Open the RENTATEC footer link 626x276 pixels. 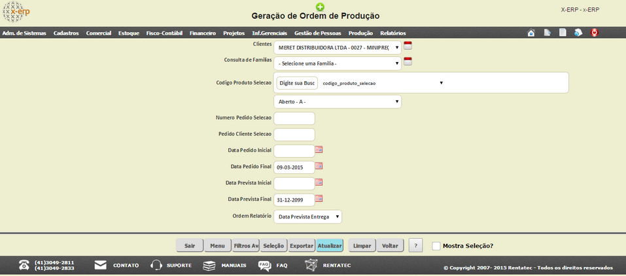pyautogui.click(x=337, y=266)
